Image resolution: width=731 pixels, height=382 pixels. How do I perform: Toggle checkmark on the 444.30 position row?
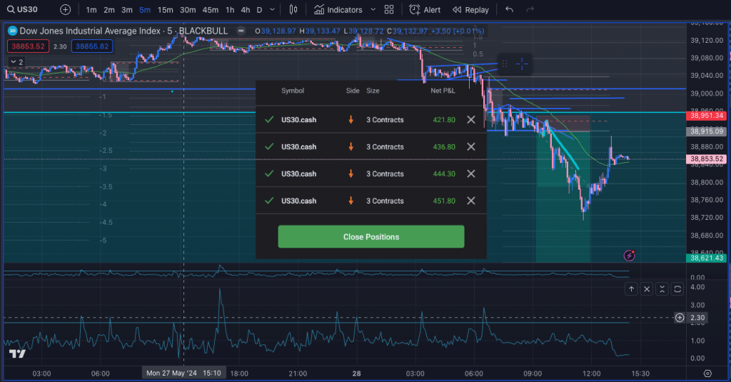coord(268,174)
